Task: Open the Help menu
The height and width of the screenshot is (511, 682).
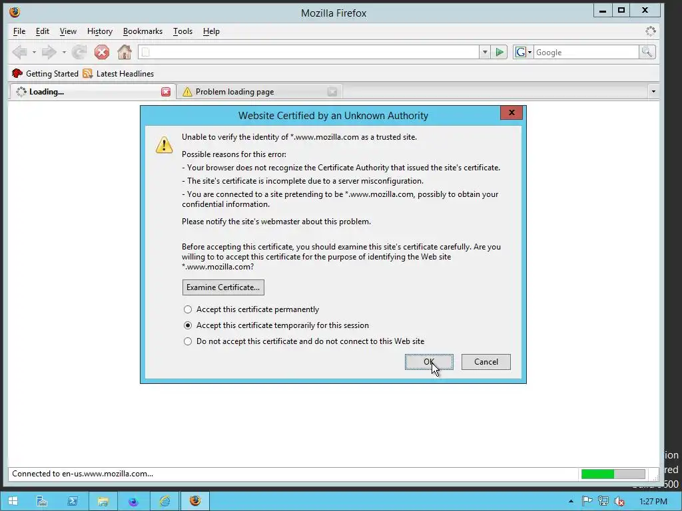Action: pos(211,31)
